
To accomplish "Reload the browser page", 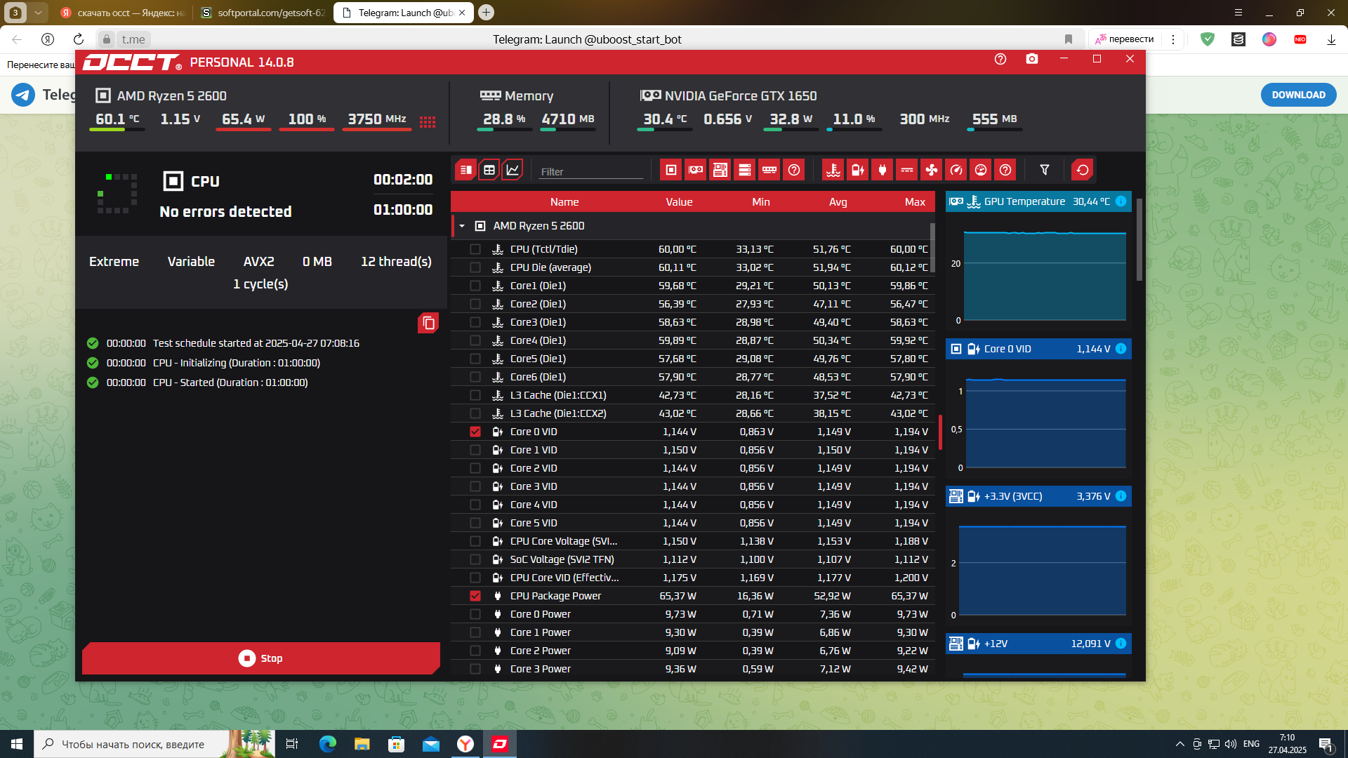I will point(79,39).
